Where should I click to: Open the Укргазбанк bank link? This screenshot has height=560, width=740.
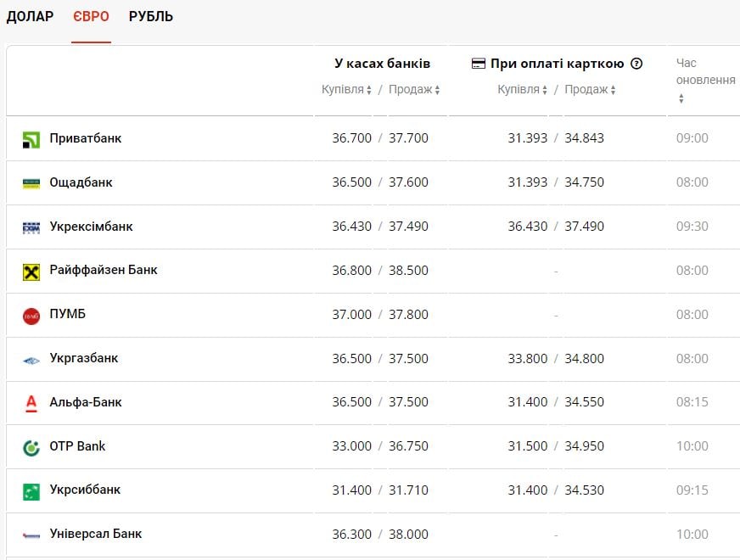tap(83, 359)
